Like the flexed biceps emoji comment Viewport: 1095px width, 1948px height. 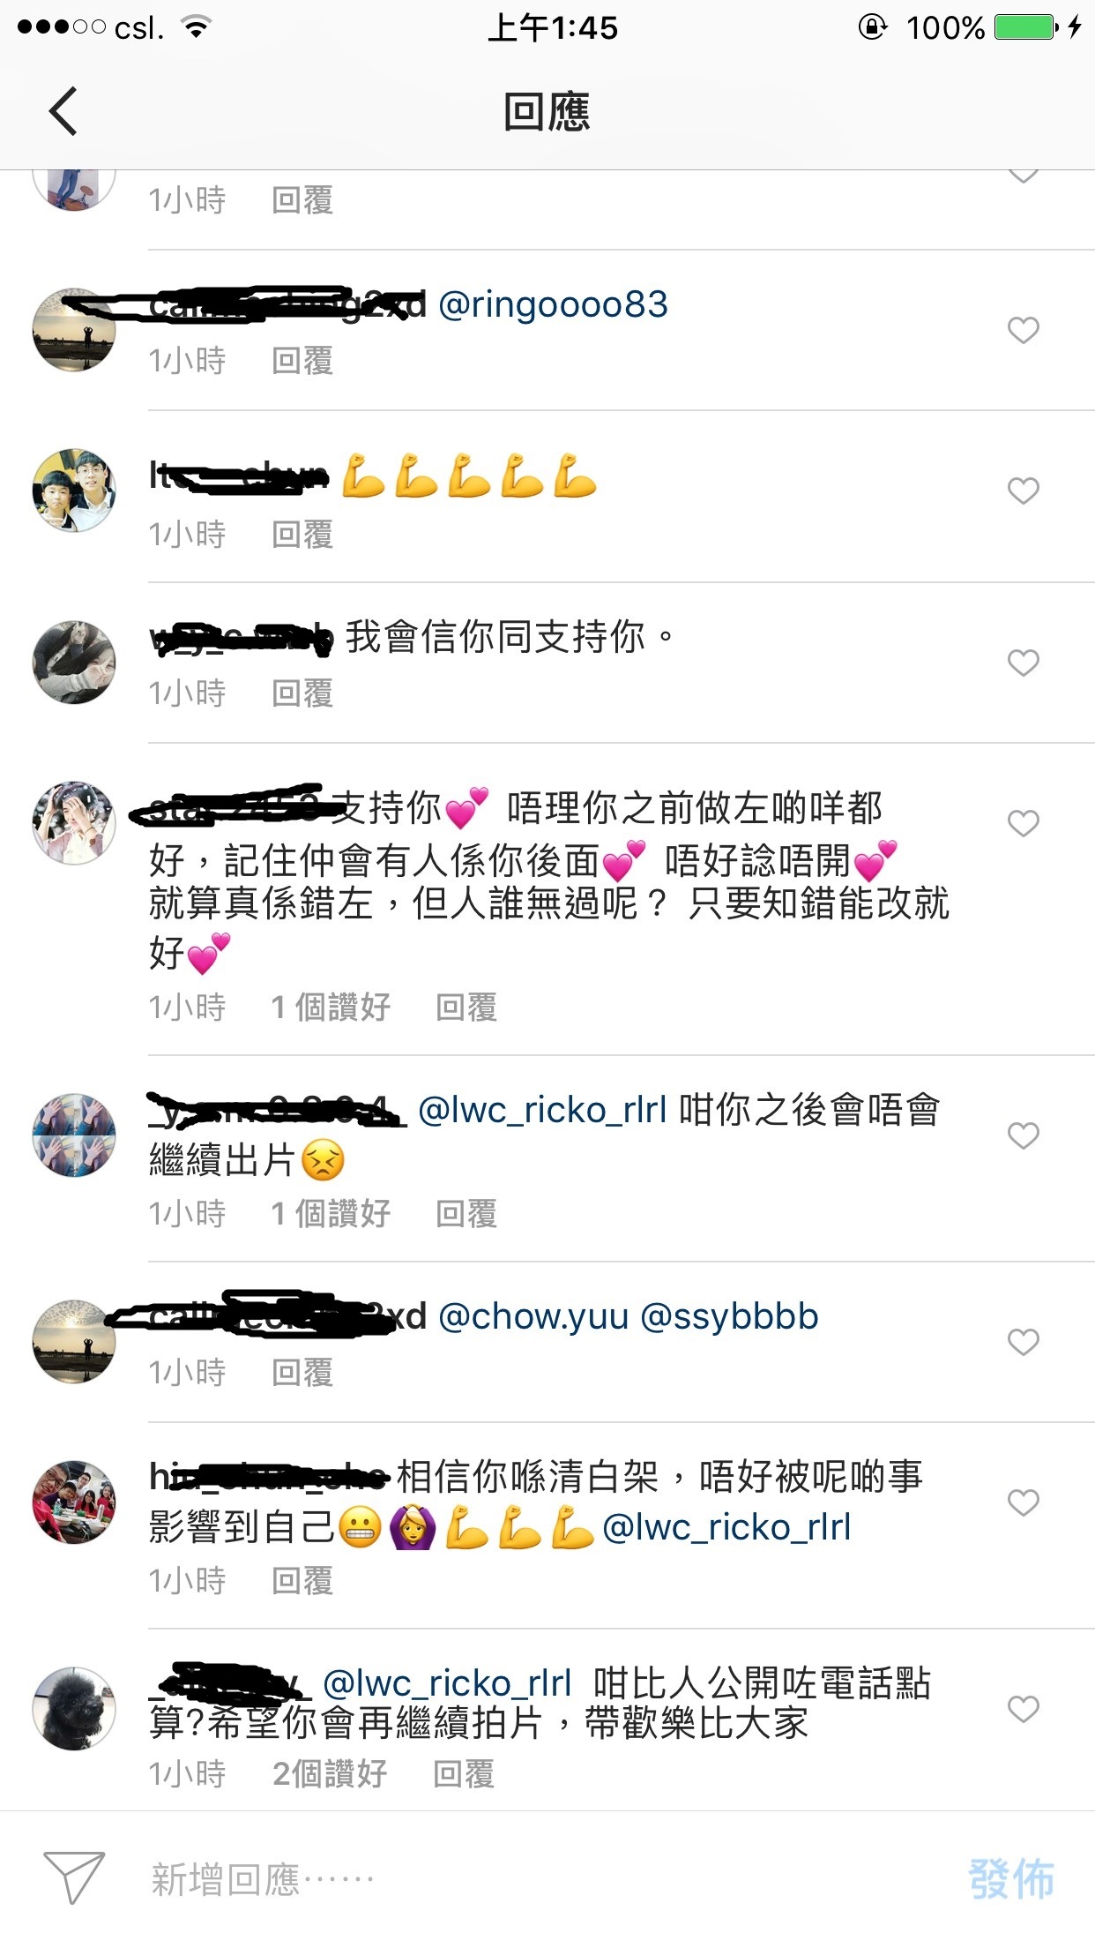1023,491
